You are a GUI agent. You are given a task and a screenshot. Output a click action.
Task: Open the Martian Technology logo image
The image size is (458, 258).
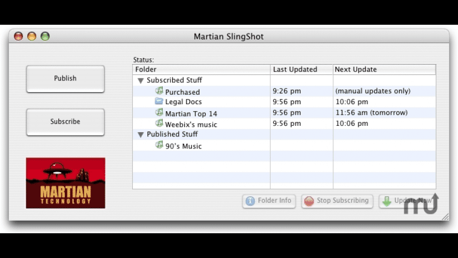click(x=65, y=183)
